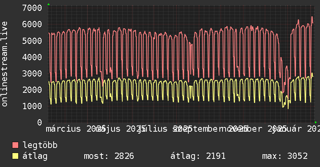Viewport: 320px width, 167px height.
Task: Click the 0 y-axis label
Action: click(x=40, y=122)
